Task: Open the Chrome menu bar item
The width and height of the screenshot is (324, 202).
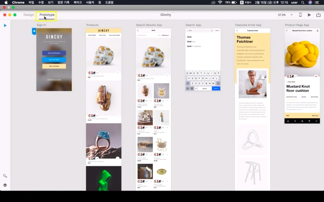Action: (x=18, y=2)
